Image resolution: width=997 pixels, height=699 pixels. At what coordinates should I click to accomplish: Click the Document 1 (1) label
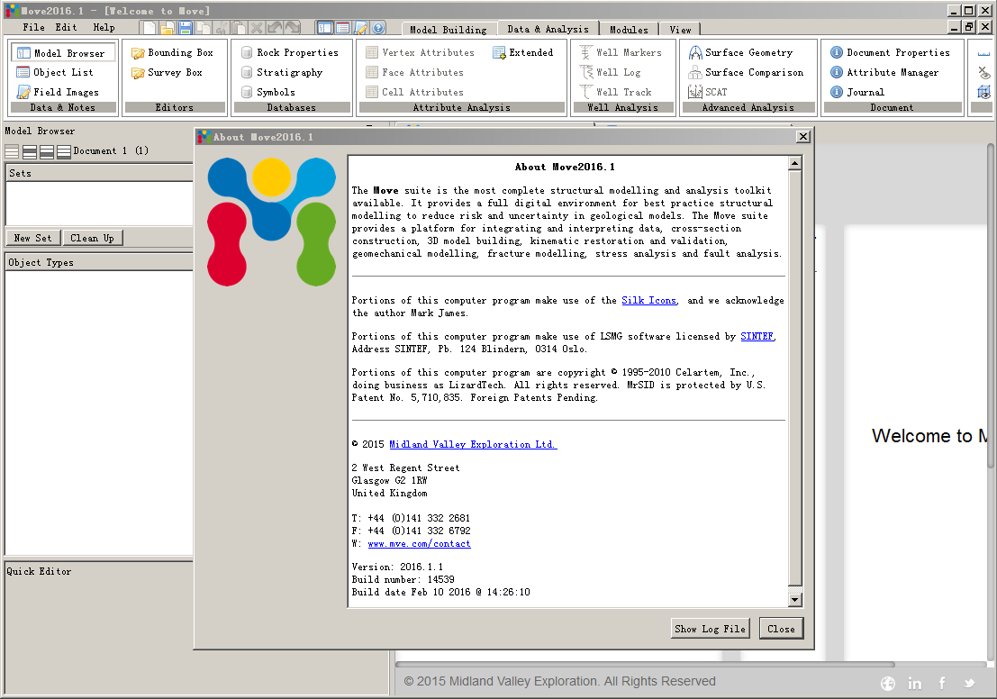click(x=111, y=150)
